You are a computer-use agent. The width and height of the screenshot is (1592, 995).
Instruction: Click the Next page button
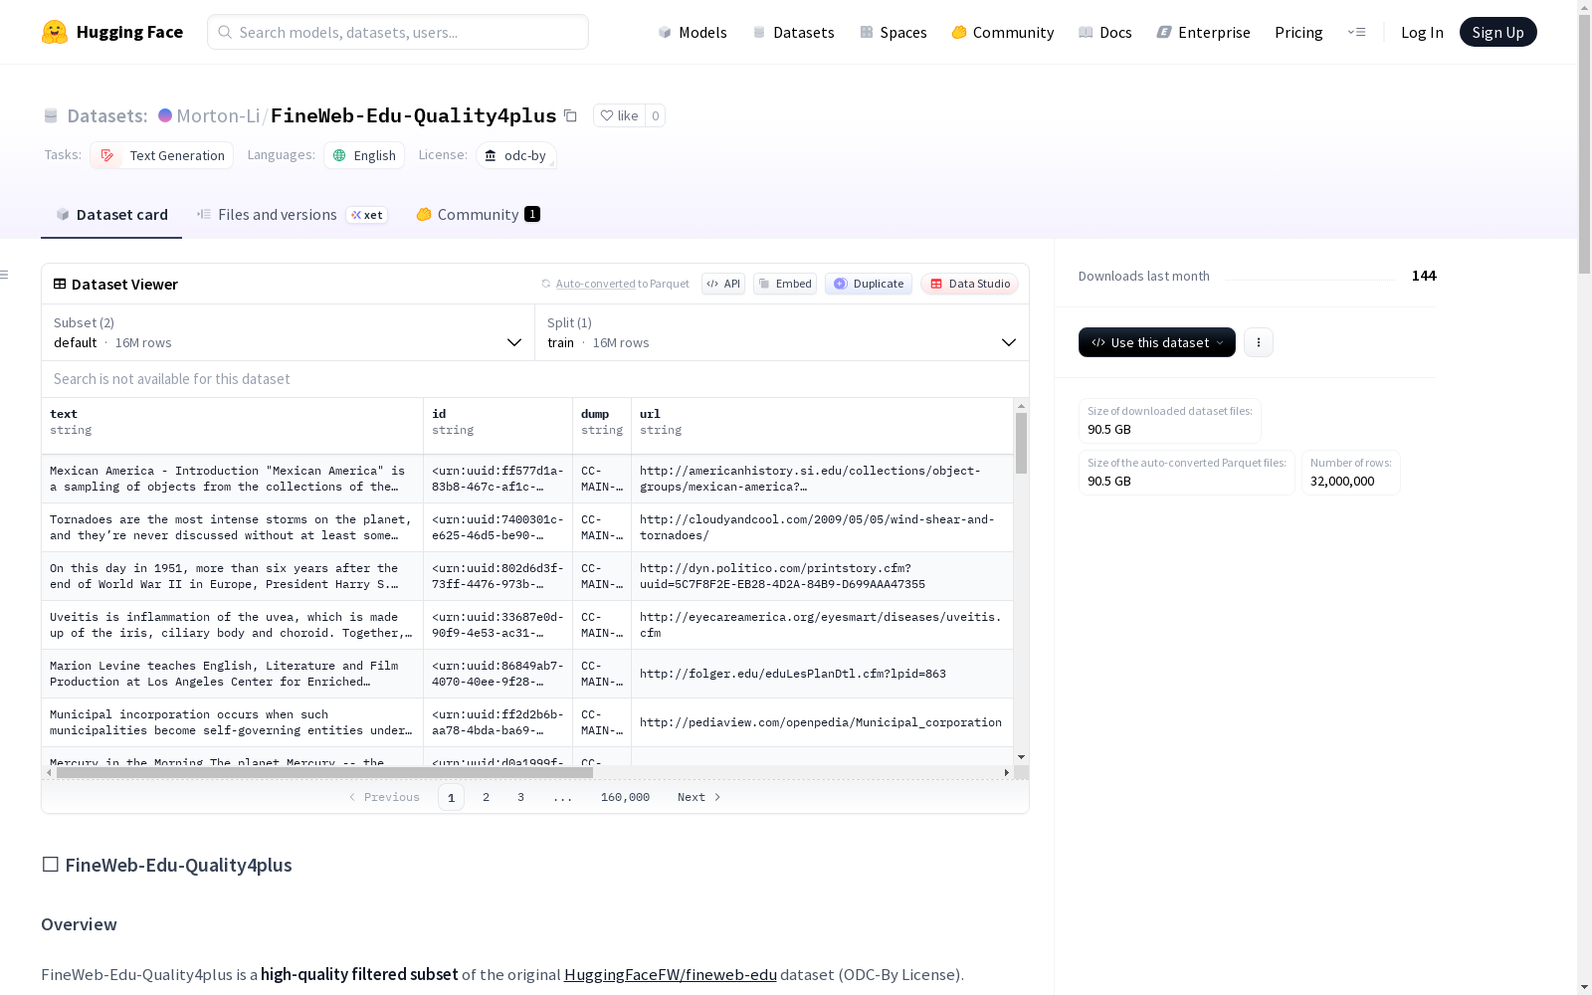[x=698, y=797]
